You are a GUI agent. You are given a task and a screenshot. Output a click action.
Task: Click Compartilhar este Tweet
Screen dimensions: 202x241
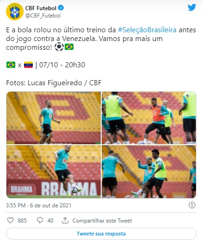(102, 221)
